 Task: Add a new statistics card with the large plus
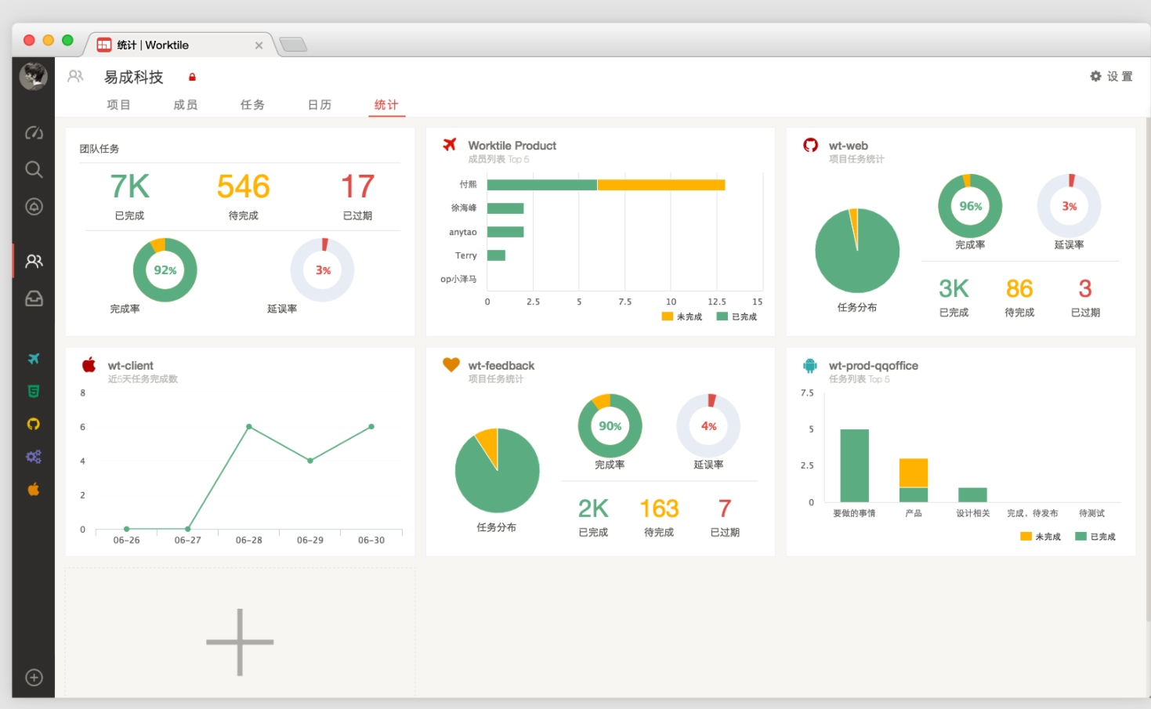240,642
